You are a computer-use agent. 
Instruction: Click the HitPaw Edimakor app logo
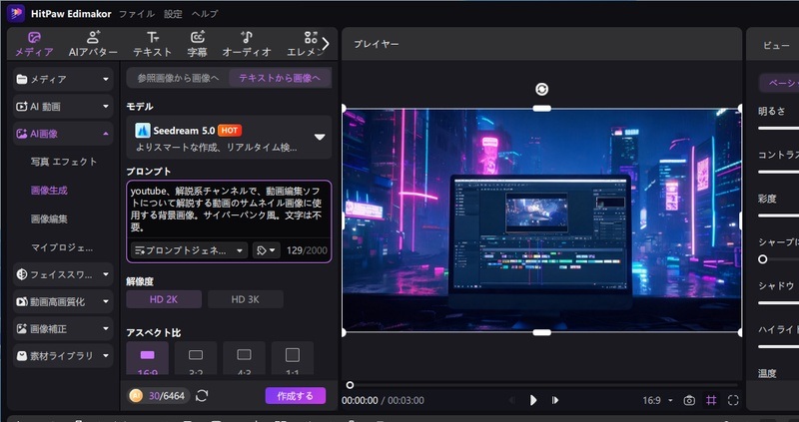16,13
